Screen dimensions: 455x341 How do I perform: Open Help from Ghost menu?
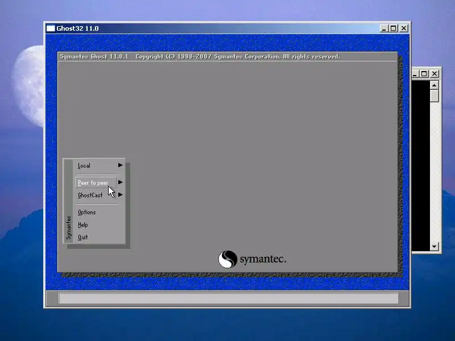coord(82,224)
